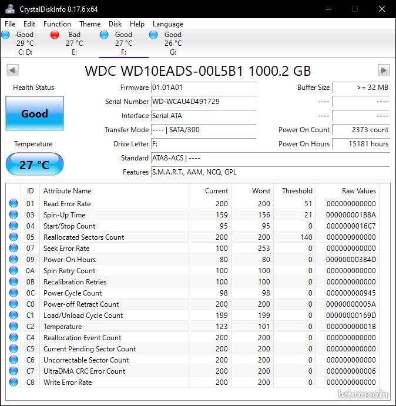396x406 pixels.
Task: Click the disk model title text
Action: [x=197, y=71]
